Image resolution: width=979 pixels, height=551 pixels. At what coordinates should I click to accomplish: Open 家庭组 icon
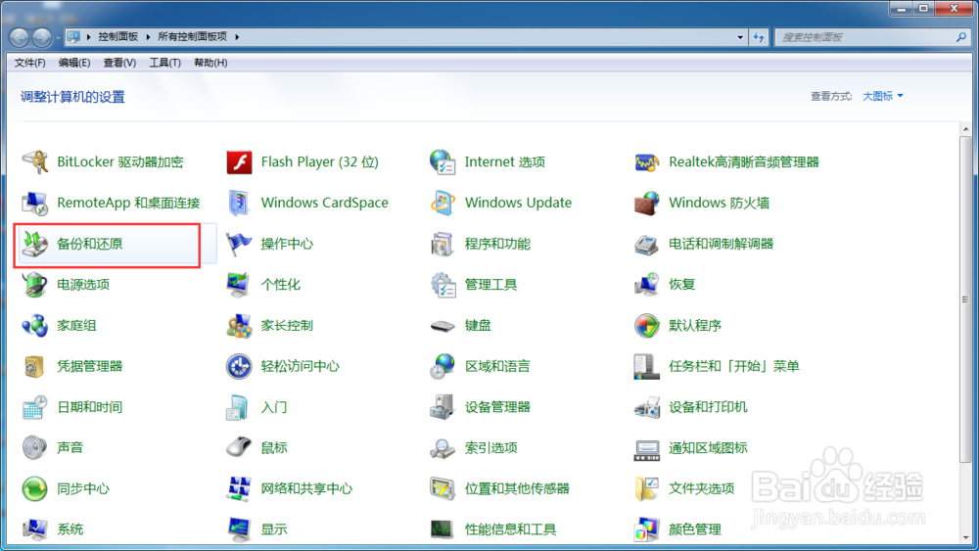35,325
